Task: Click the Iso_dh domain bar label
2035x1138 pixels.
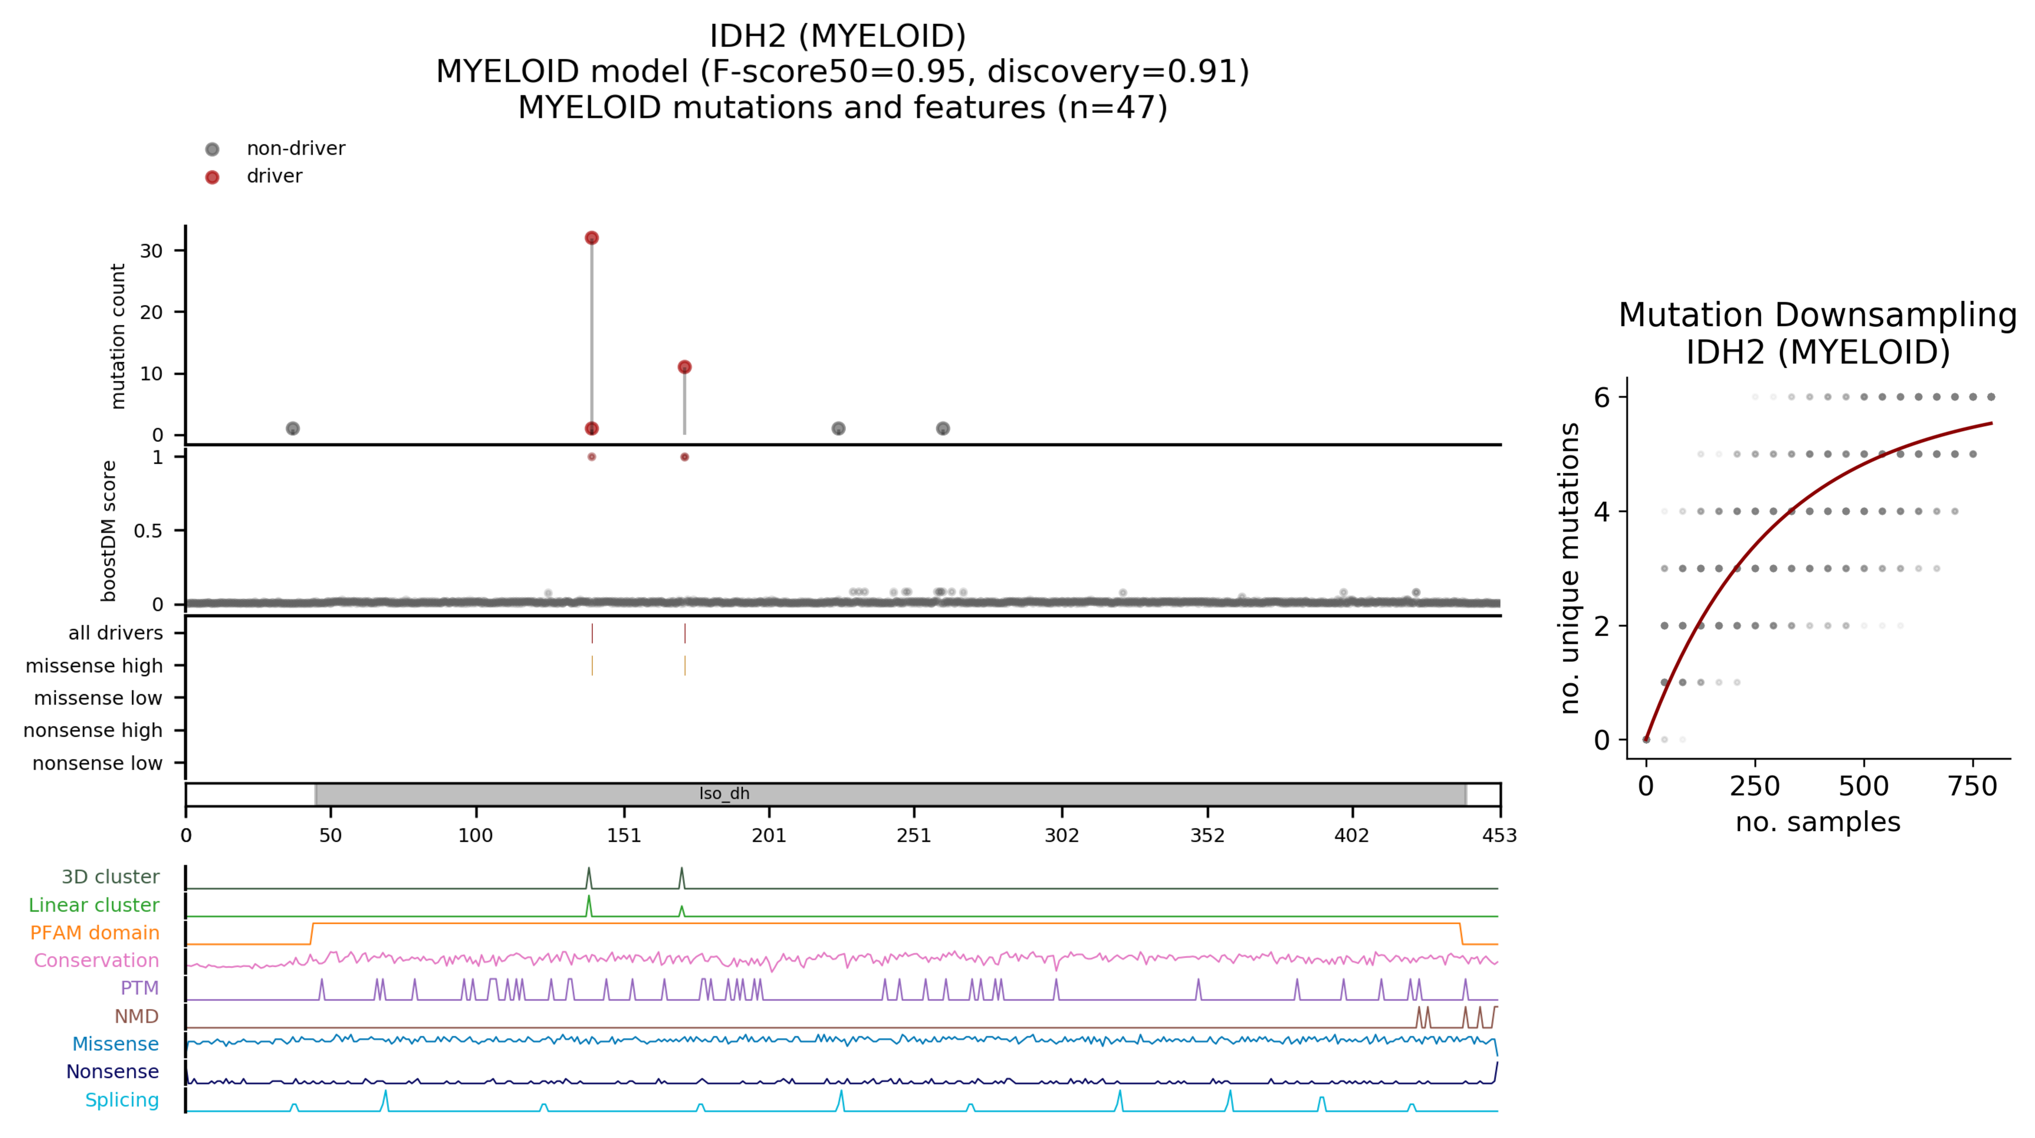Action: pyautogui.click(x=723, y=793)
